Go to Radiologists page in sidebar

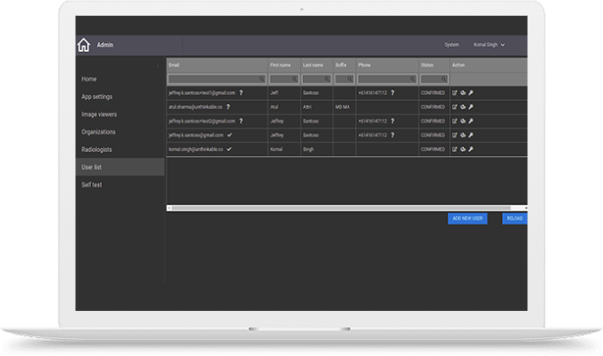point(96,149)
